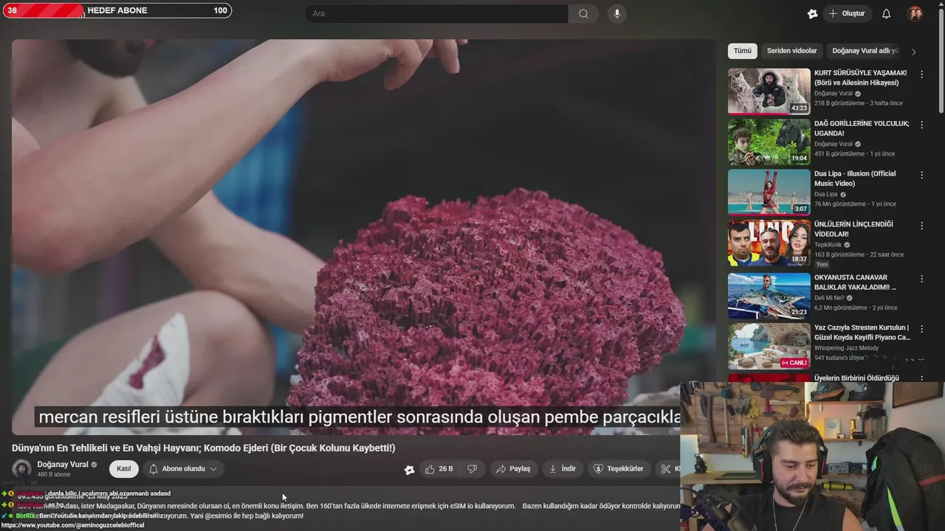Screen dimensions: 945x531
Task: Click the Teşekkürler thanks button
Action: [619, 469]
